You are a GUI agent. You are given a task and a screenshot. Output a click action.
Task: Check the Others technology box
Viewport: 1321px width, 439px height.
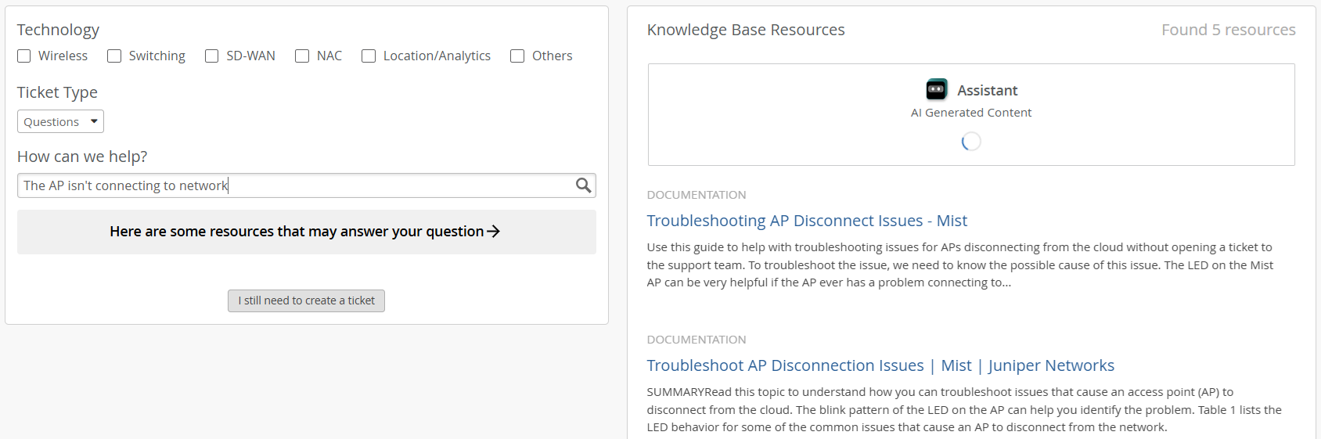coord(517,56)
